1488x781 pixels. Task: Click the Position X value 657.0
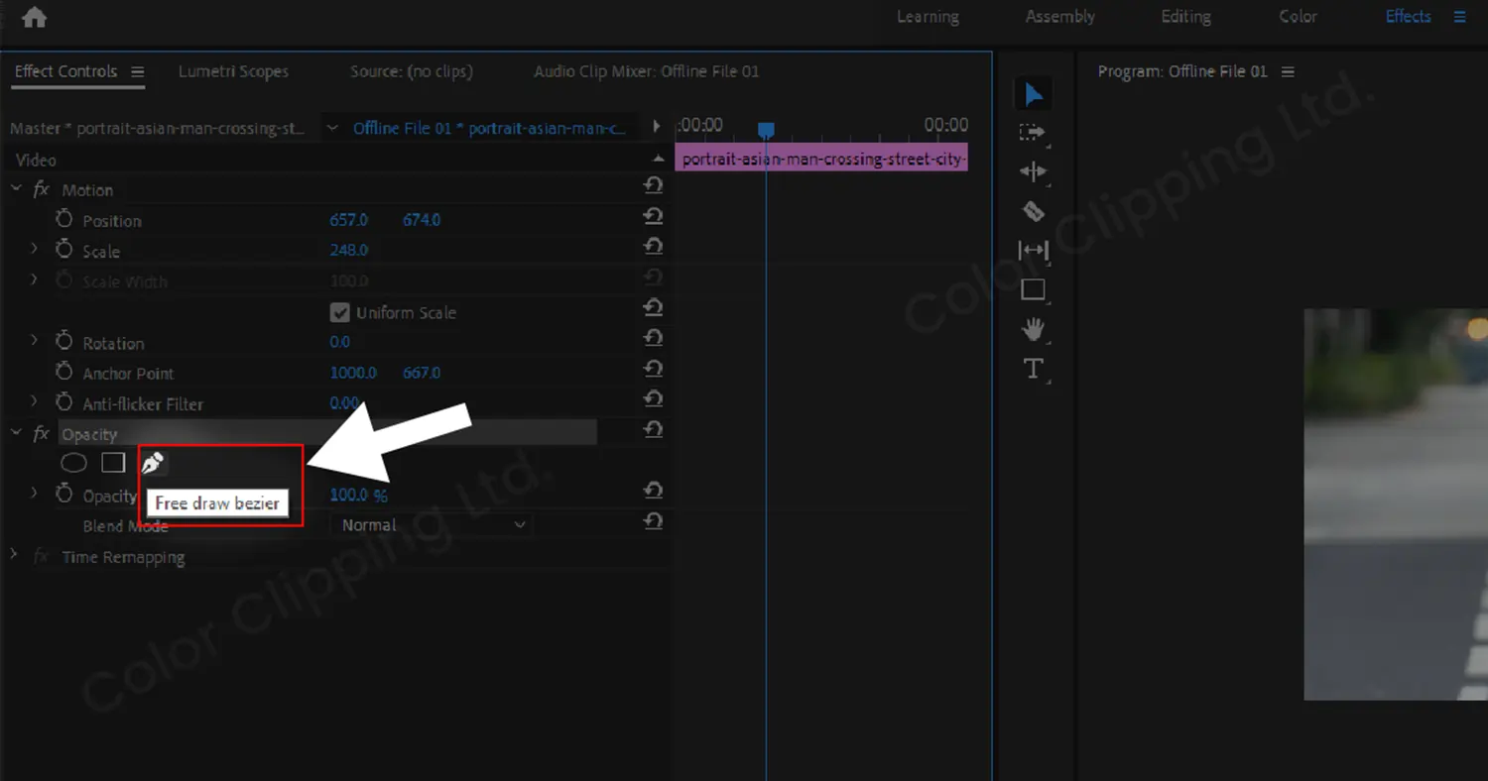tap(348, 220)
